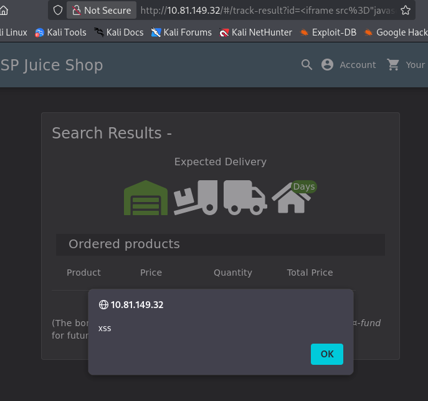428x401 pixels.
Task: Click the Not Secure lock indicator
Action: 102,11
